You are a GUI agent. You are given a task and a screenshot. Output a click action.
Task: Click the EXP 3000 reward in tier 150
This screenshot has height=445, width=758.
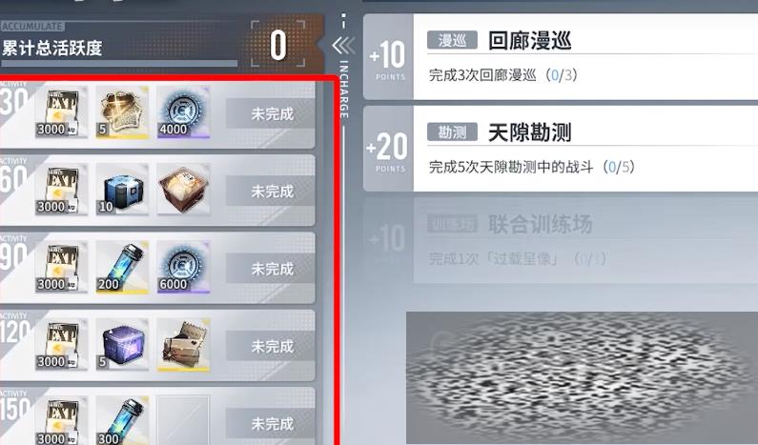point(61,420)
